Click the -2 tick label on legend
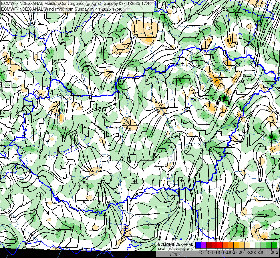This screenshot has height=258, width=280. point(234,253)
